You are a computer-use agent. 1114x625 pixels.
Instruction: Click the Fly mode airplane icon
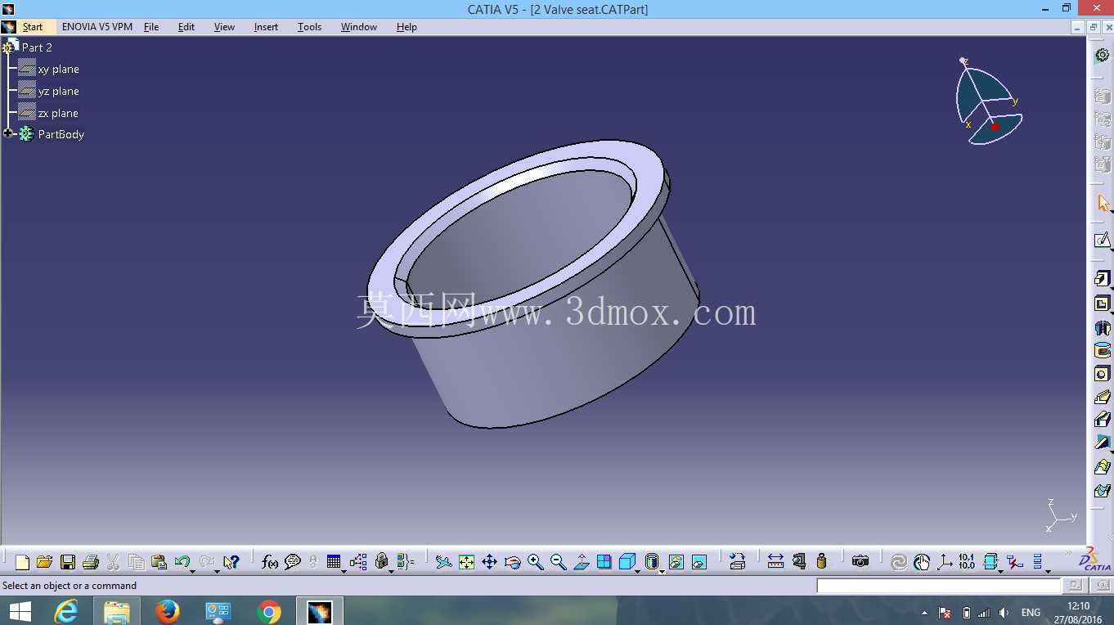coord(443,562)
